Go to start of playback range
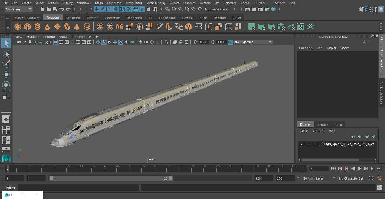Viewport: 385px width, 199px height. (x=334, y=169)
